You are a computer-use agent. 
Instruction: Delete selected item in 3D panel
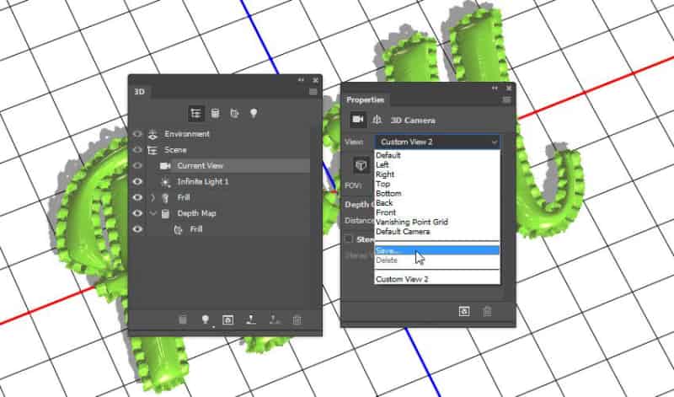(x=297, y=319)
